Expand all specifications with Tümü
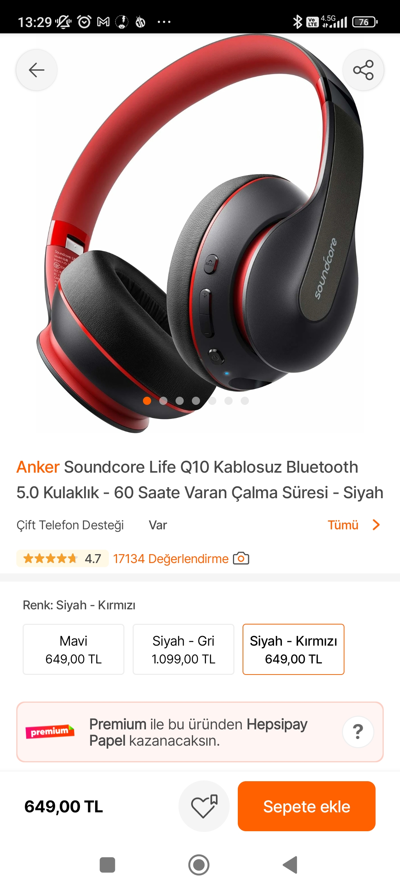The height and width of the screenshot is (889, 400). tap(343, 525)
